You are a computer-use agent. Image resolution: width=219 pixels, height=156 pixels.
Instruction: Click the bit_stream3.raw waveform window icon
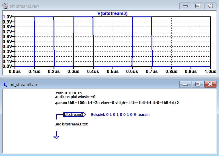5,6
